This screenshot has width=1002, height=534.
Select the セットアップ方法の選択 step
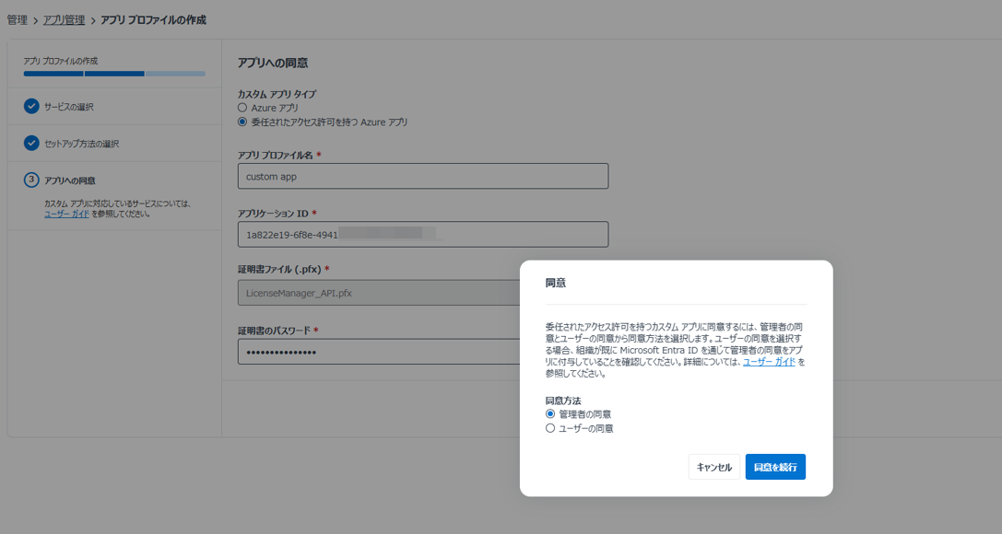pos(81,144)
